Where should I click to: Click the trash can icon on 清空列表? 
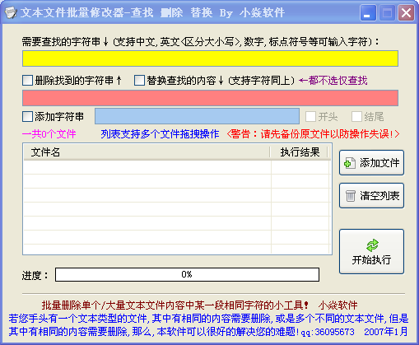(351, 196)
